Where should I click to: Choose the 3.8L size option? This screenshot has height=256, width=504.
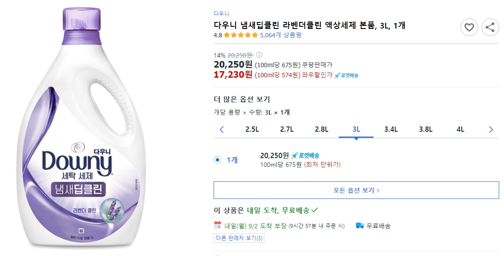pyautogui.click(x=427, y=129)
